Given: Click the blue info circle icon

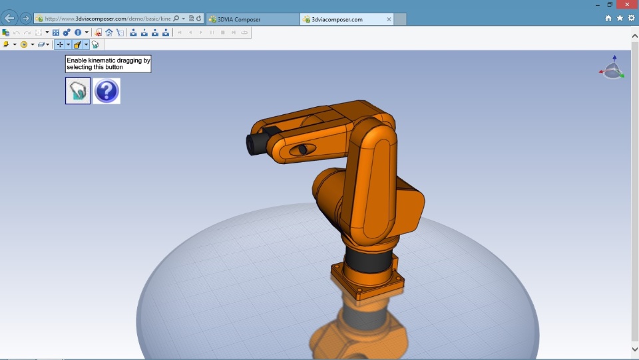Looking at the screenshot, I should (78, 33).
